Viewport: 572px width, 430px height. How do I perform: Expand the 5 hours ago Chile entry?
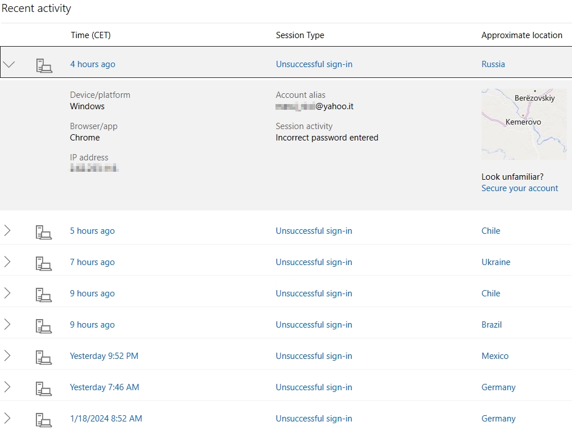click(x=7, y=231)
